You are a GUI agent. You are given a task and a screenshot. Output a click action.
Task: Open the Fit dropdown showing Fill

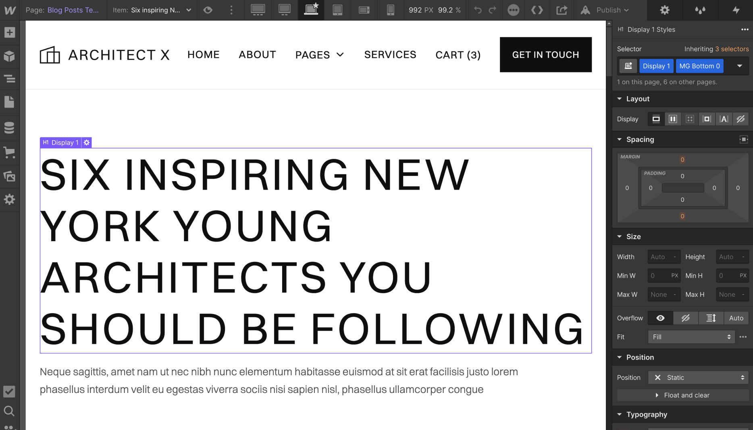[x=691, y=337]
